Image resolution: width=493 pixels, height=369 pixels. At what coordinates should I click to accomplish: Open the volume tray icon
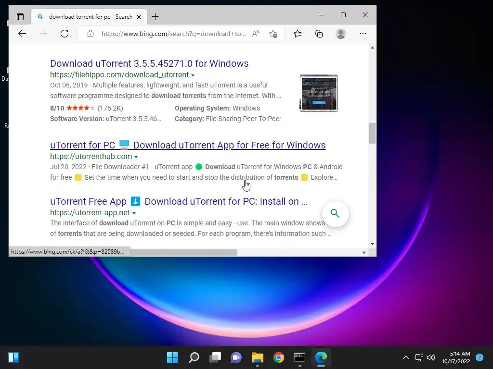(x=431, y=357)
